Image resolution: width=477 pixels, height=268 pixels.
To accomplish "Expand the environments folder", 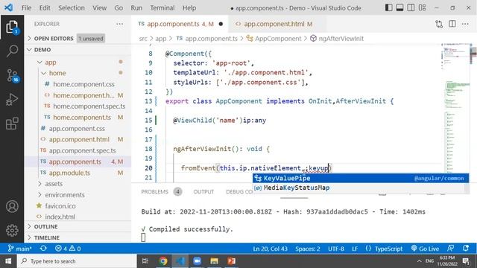I will pyautogui.click(x=65, y=195).
